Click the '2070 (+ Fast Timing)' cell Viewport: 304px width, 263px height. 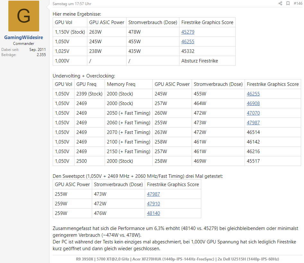pos(128,132)
